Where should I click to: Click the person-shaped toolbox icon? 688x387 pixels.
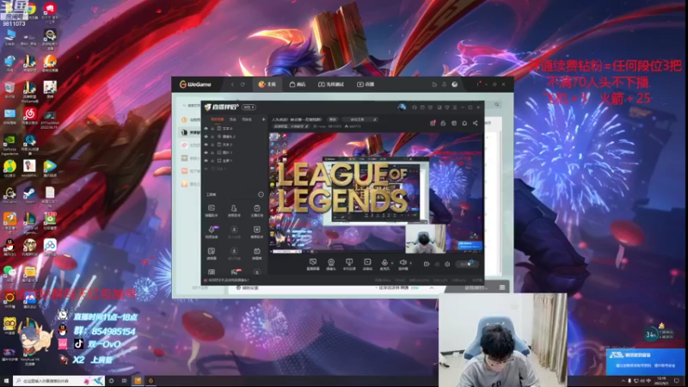pyautogui.click(x=234, y=208)
